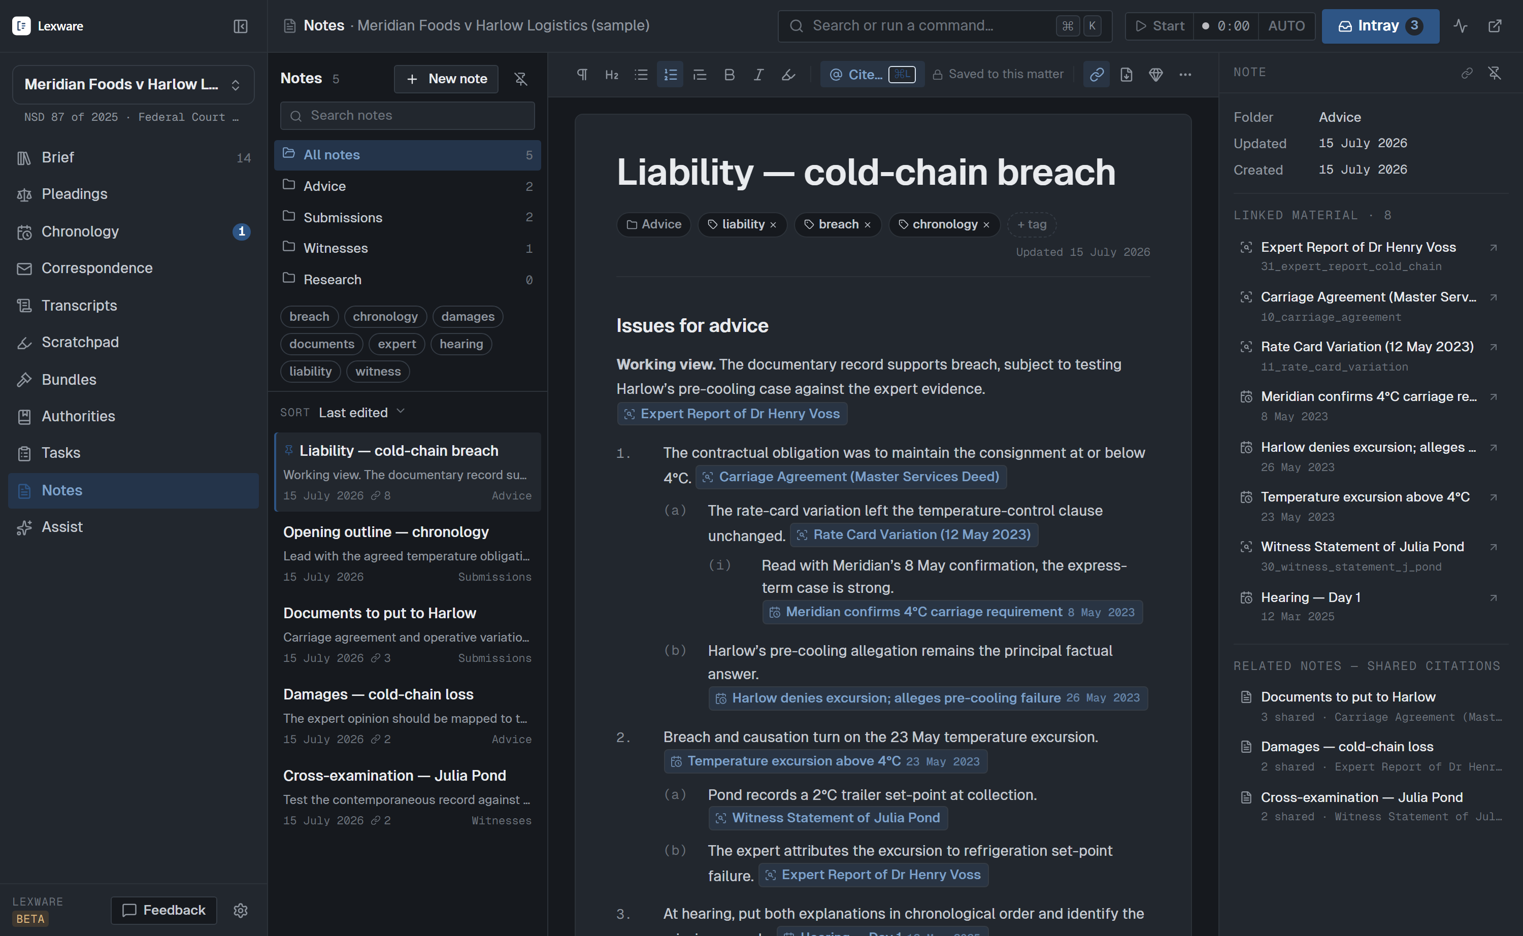Open Tasks section
The image size is (1523, 936).
pyautogui.click(x=133, y=453)
